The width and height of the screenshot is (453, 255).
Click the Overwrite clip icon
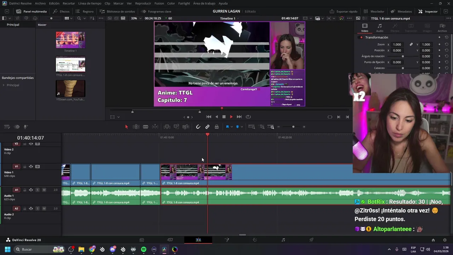pos(176,127)
